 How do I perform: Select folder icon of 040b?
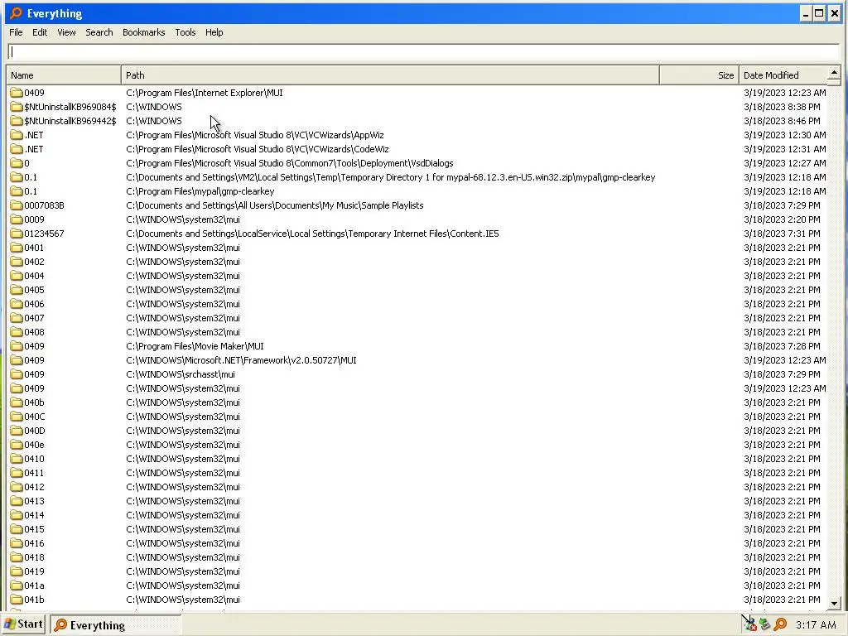click(17, 402)
